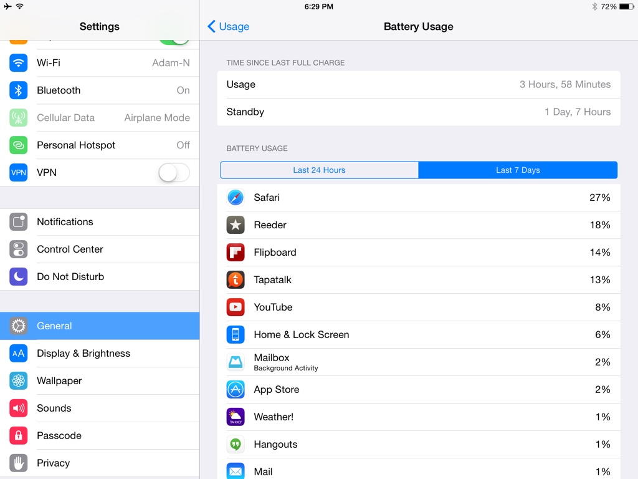This screenshot has height=479, width=638.
Task: Toggle the partially visible green switch at top
Action: [x=174, y=42]
